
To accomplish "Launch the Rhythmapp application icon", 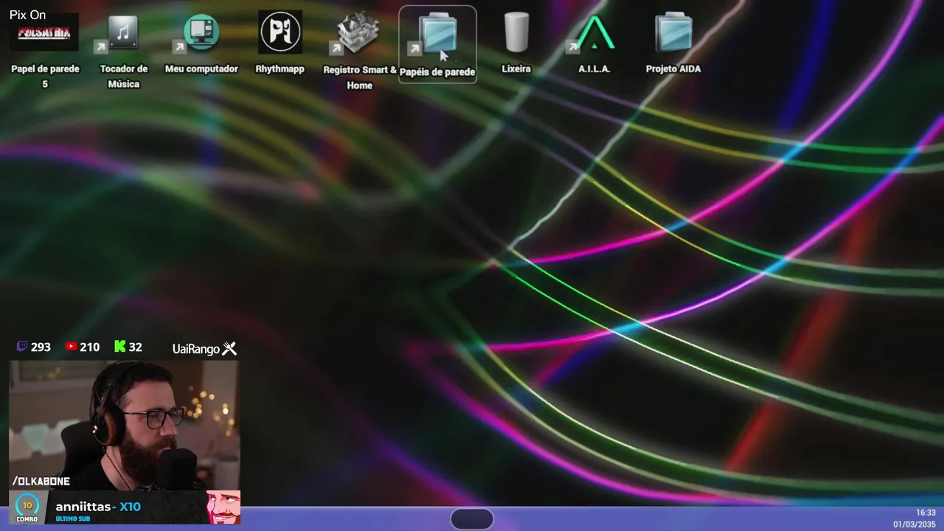I will 280,44.
